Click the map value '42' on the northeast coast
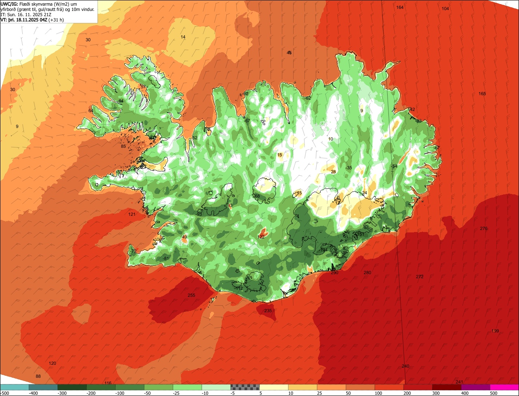 pos(412,110)
